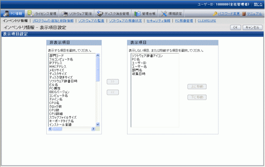
Task: Open プログラムの追加と削除情報 link
Action: tap(53, 20)
